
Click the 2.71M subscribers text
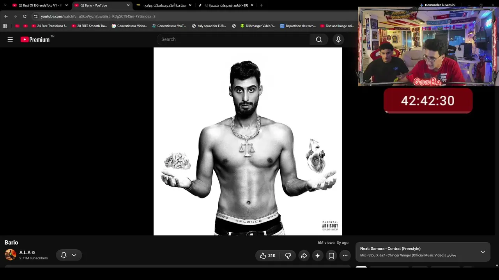pyautogui.click(x=34, y=258)
